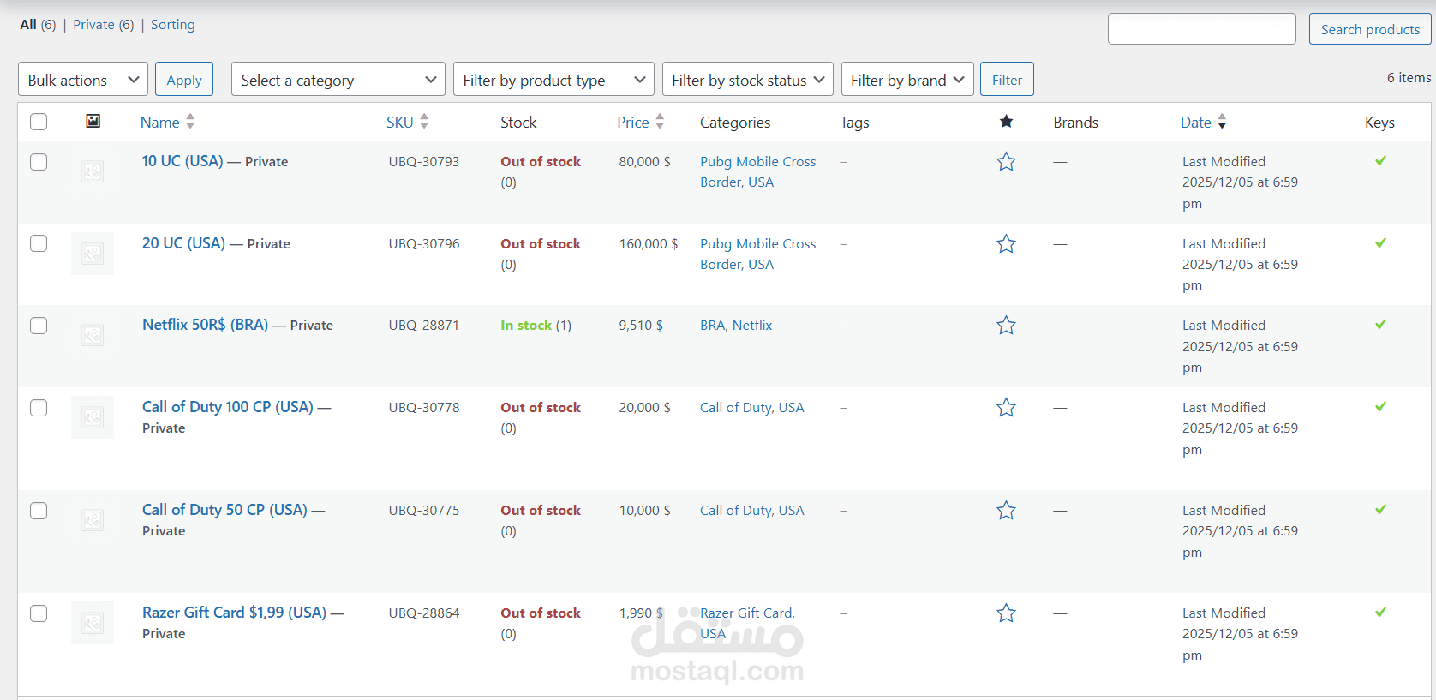Image resolution: width=1436 pixels, height=700 pixels.
Task: Toggle featured star for Call of Duty 100 CP
Action: 1006,408
